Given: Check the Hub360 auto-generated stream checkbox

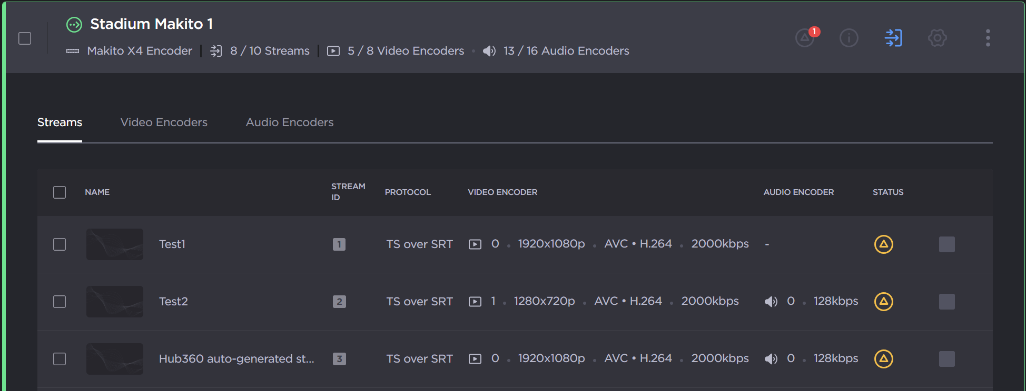Looking at the screenshot, I should pos(60,359).
